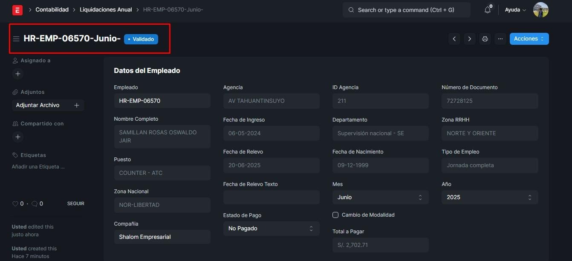This screenshot has width=572, height=261.
Task: Open the Acciones button menu
Action: 529,39
